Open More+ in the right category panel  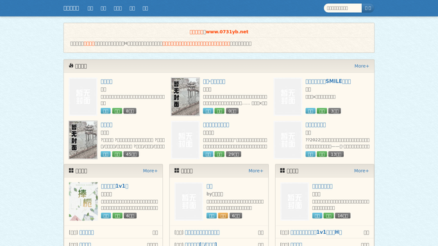pos(361,170)
